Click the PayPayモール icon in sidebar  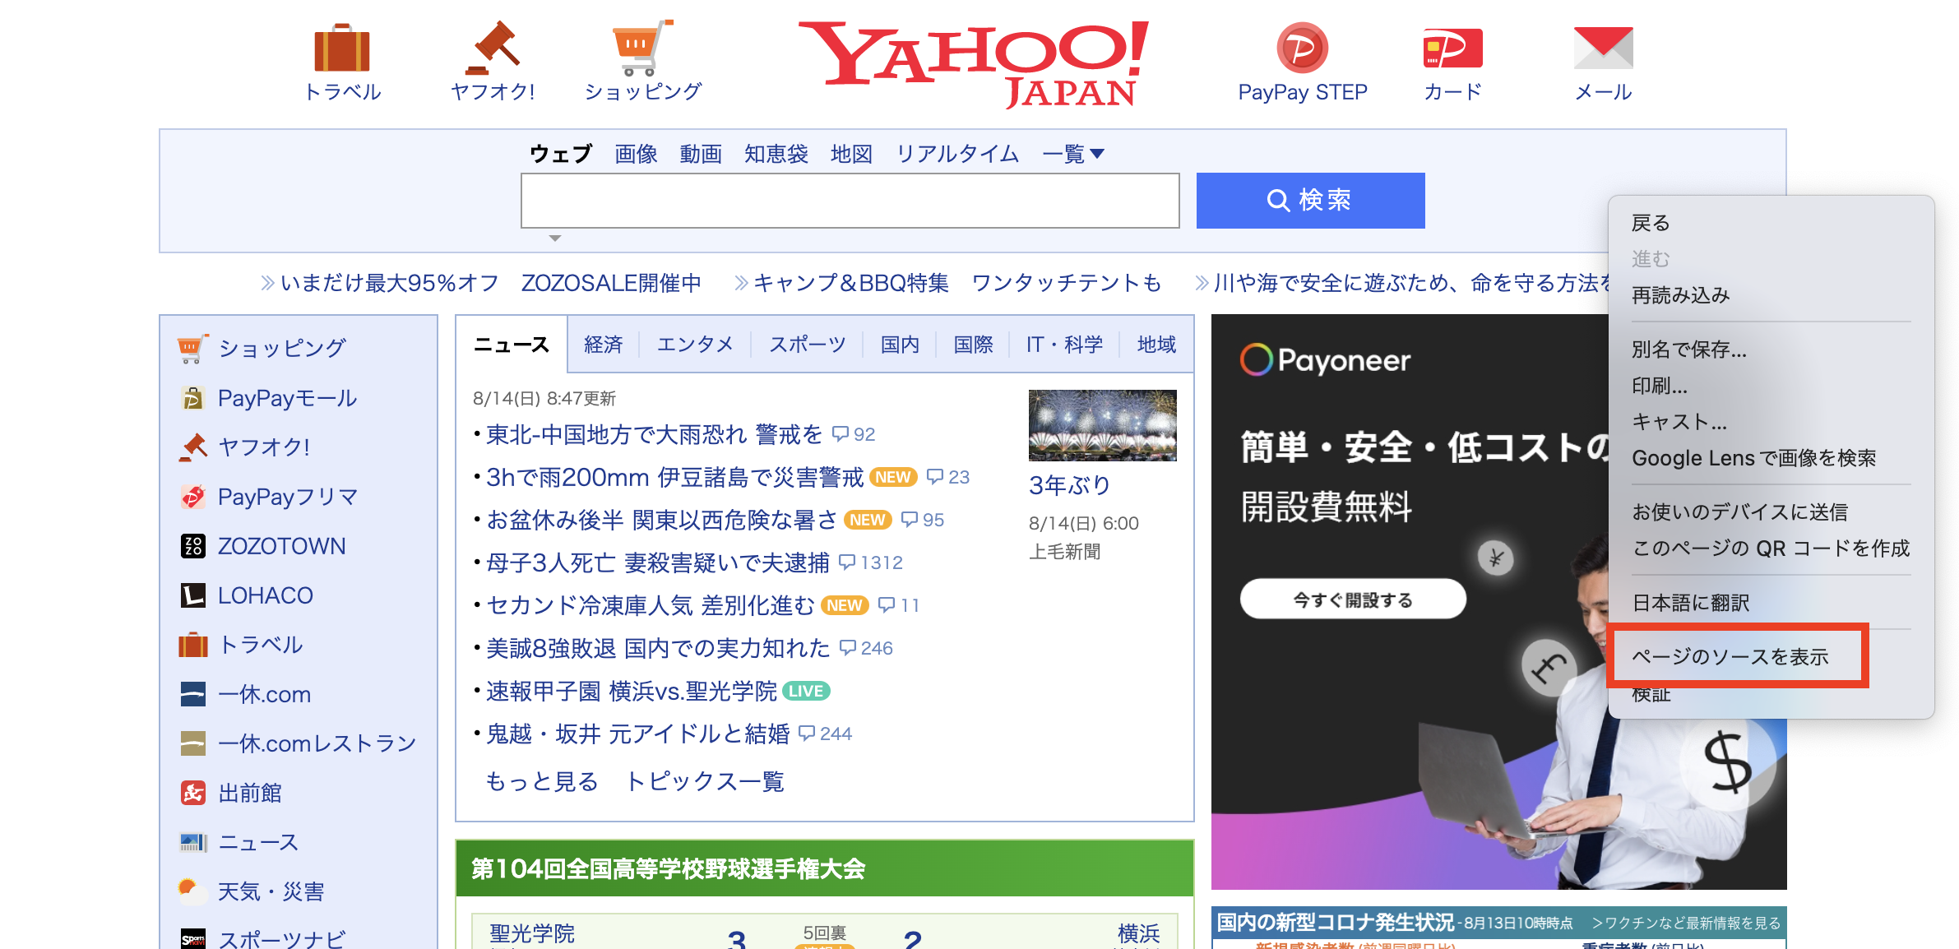pyautogui.click(x=192, y=398)
